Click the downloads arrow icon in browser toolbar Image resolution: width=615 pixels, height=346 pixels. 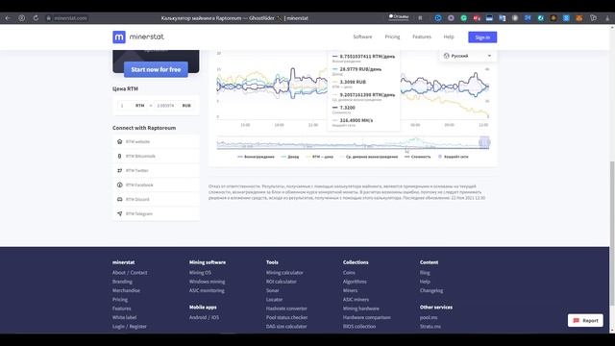pyautogui.click(x=608, y=18)
